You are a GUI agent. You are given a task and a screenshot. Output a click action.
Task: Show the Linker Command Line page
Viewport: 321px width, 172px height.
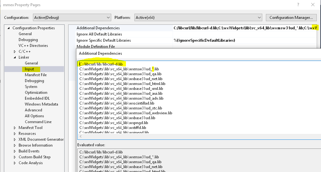tap(38, 122)
